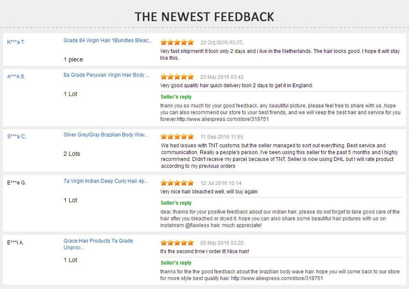The width and height of the screenshot is (409, 289).
Task: Click the 10 Oct 2016 review timestamp
Action: 222,42
